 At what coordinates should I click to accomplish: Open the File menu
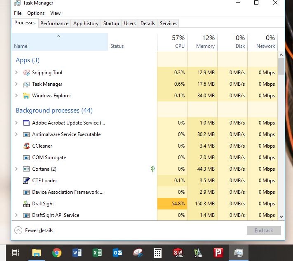[x=18, y=13]
